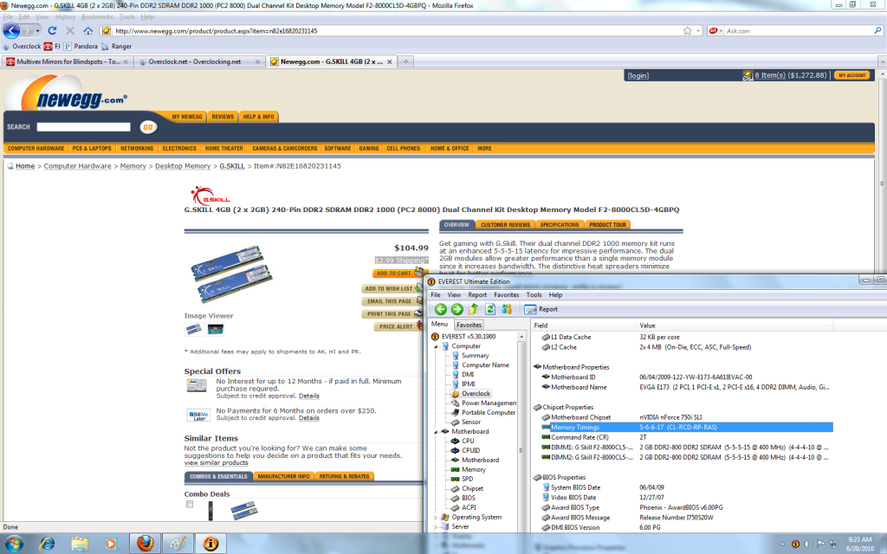887x554 pixels.
Task: Click the Paint icon on taskbar
Action: click(178, 544)
